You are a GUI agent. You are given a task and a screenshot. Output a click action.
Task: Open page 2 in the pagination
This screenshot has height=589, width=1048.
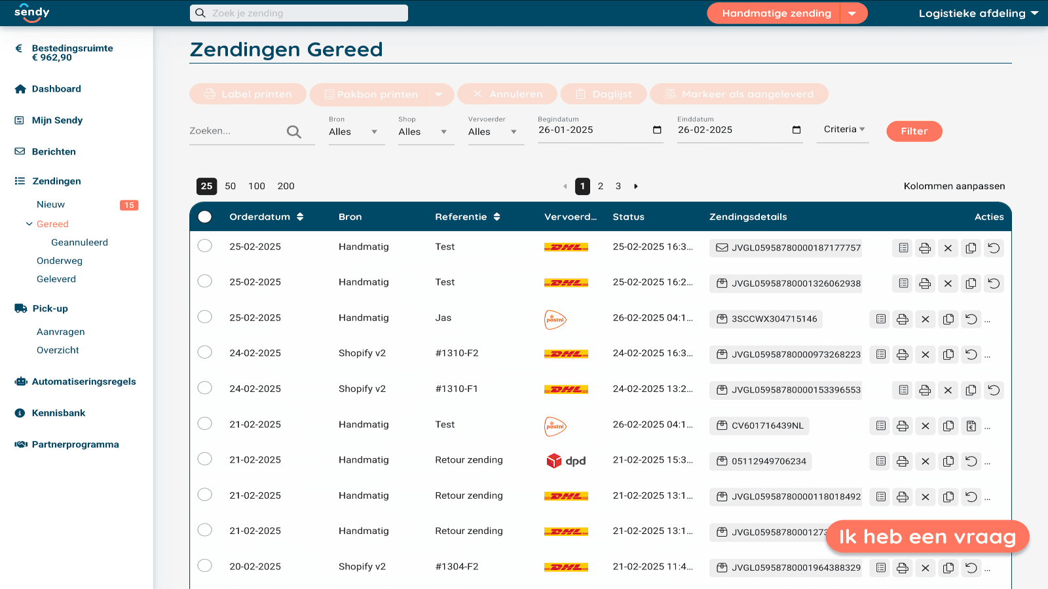(x=601, y=186)
